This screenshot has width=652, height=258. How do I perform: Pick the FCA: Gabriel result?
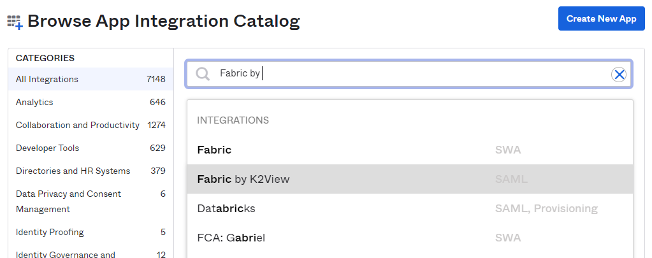click(x=231, y=238)
